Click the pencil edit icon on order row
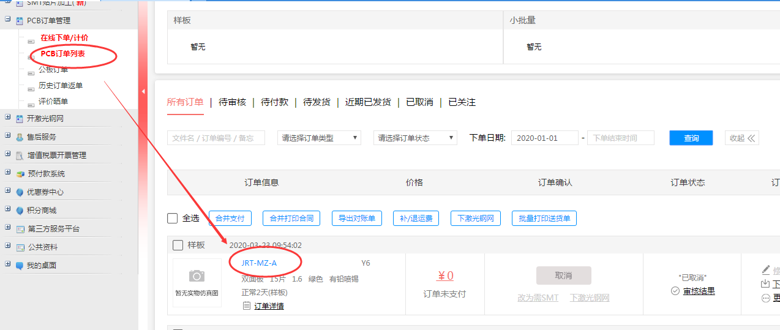 tap(765, 269)
